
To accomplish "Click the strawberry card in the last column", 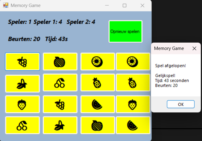I will point(133,104).
